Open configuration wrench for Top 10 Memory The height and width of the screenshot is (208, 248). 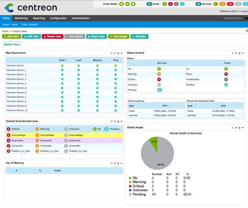pyautogui.click(x=115, y=163)
